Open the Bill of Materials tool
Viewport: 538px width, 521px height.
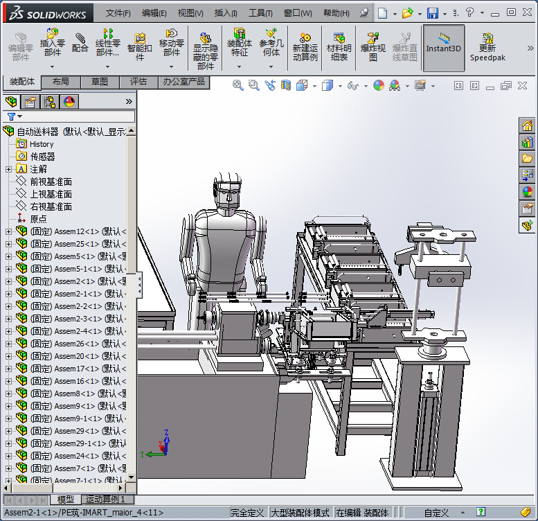click(339, 47)
